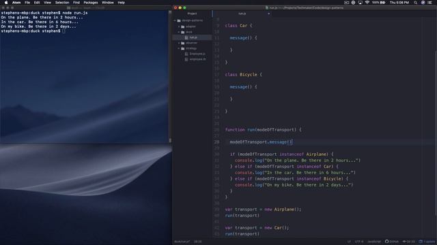The image size is (437, 245).
Task: Click the run.js file icon in tree
Action: (x=186, y=37)
